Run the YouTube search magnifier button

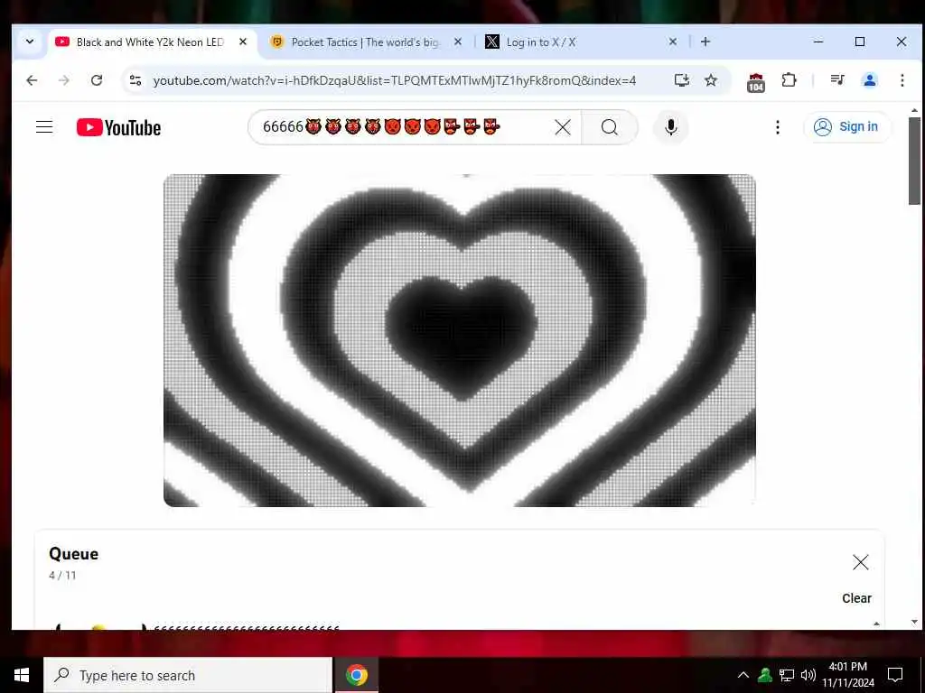click(x=610, y=126)
